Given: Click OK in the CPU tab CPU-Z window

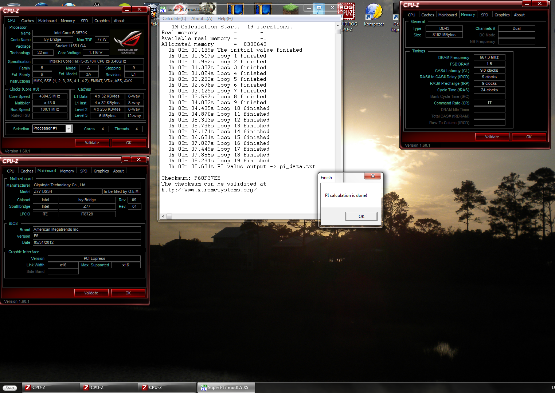Looking at the screenshot, I should click(x=129, y=143).
